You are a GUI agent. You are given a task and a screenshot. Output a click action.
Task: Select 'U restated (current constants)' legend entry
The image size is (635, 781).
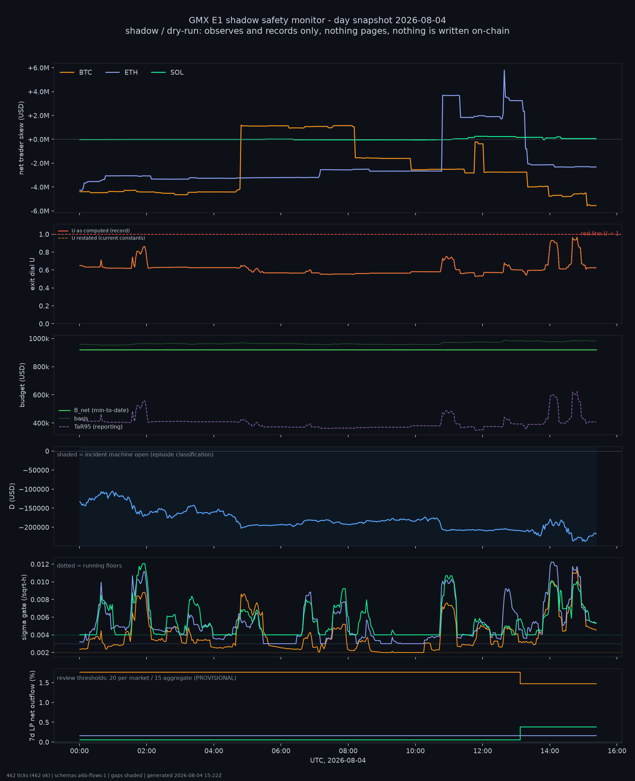(x=101, y=238)
